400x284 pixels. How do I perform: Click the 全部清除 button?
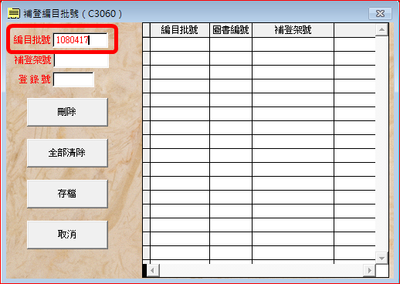tap(67, 153)
